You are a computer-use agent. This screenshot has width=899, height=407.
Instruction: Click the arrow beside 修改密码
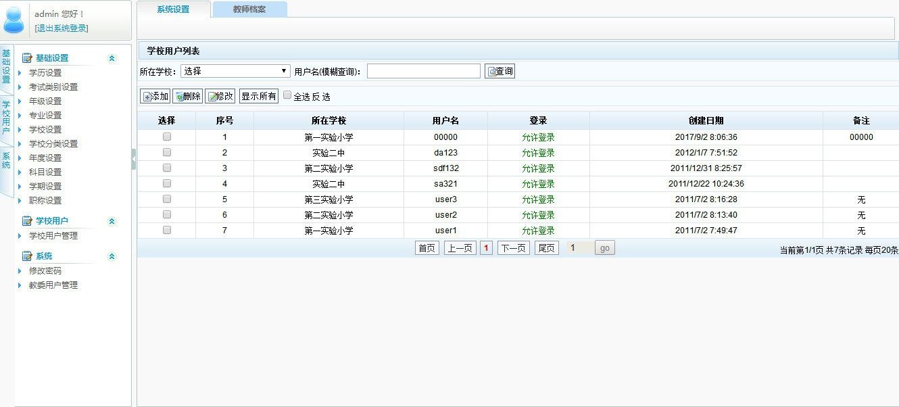click(x=20, y=271)
